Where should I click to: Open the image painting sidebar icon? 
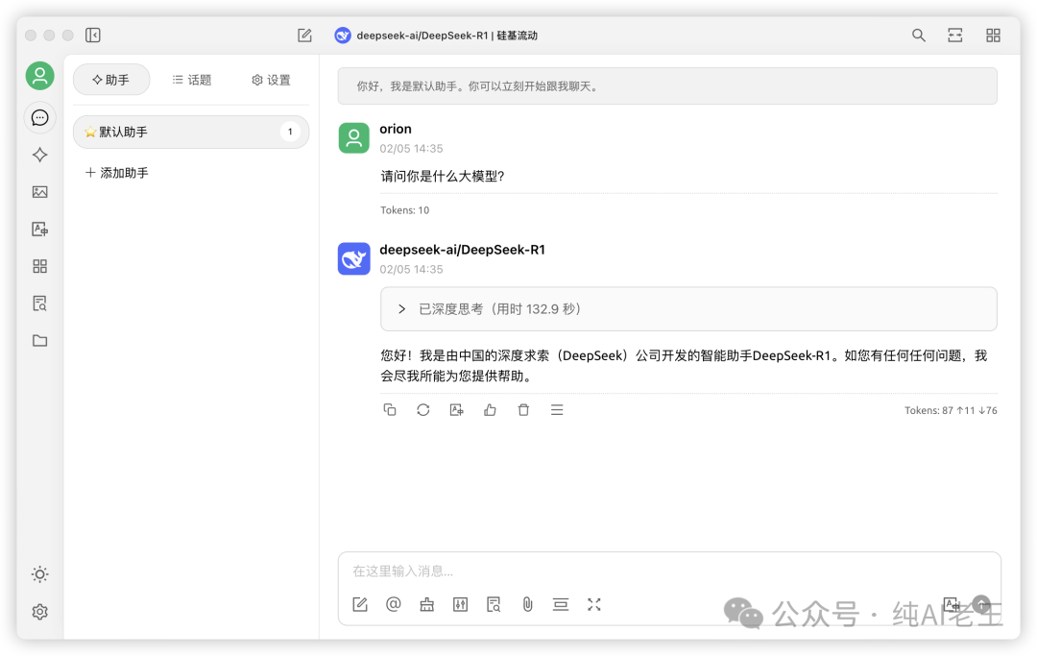(x=39, y=192)
